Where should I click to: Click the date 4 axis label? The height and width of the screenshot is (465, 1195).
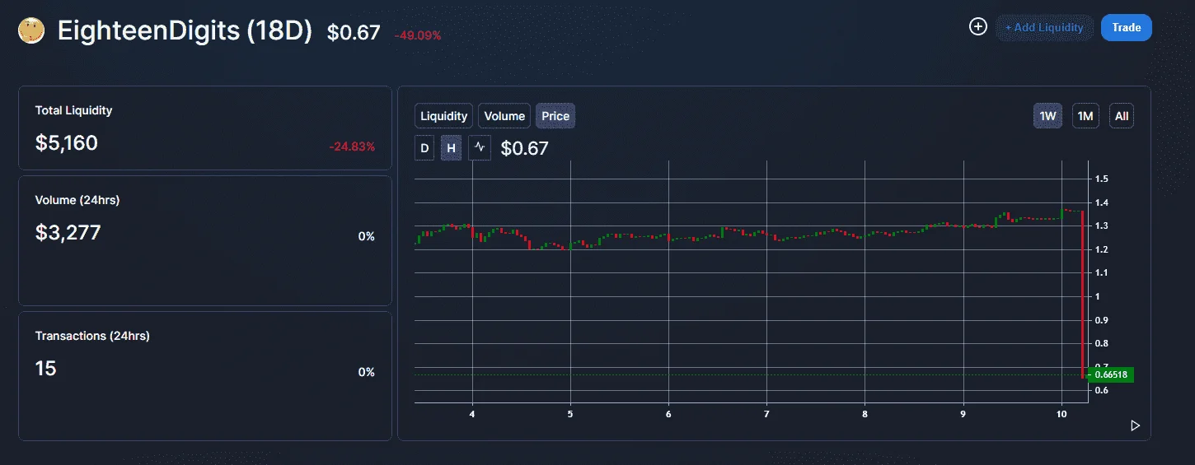click(472, 415)
